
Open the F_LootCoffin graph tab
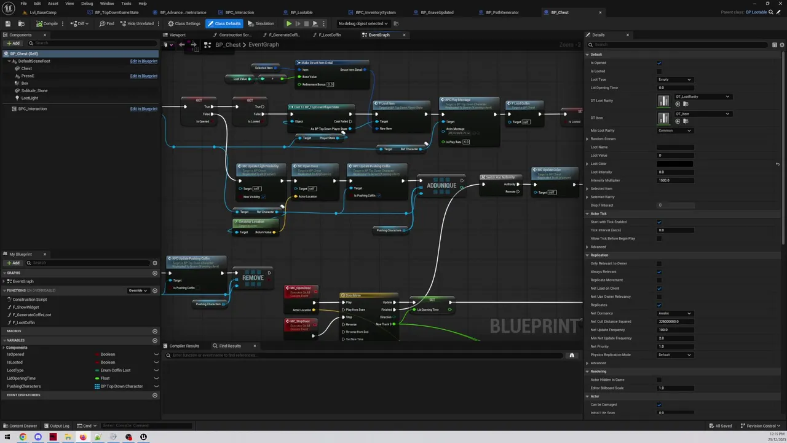tap(330, 34)
